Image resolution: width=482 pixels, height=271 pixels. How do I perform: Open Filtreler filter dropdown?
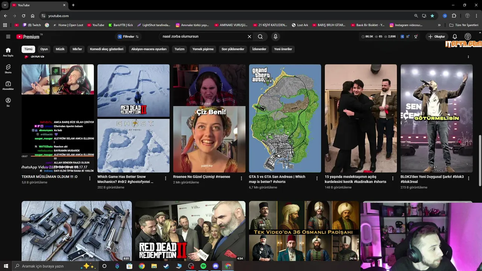(128, 37)
